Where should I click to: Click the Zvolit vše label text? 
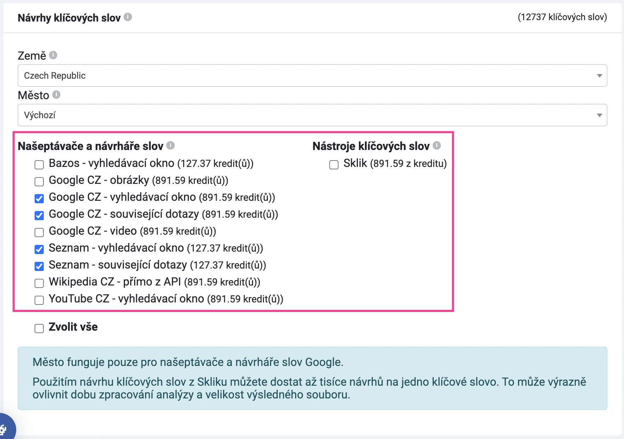point(73,327)
